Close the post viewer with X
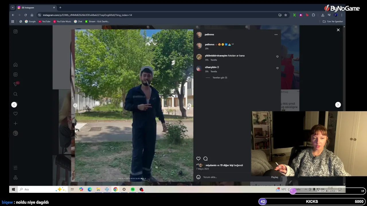This screenshot has width=367, height=206. (x=338, y=30)
